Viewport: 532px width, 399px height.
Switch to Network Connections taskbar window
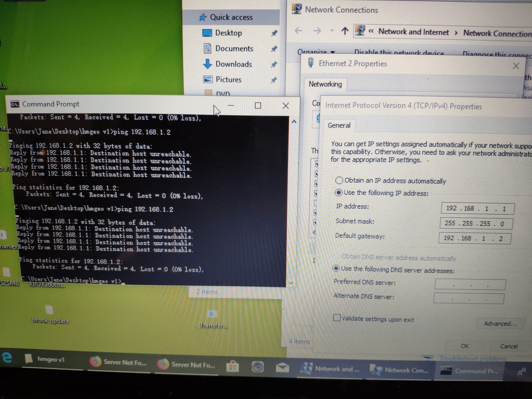click(399, 370)
